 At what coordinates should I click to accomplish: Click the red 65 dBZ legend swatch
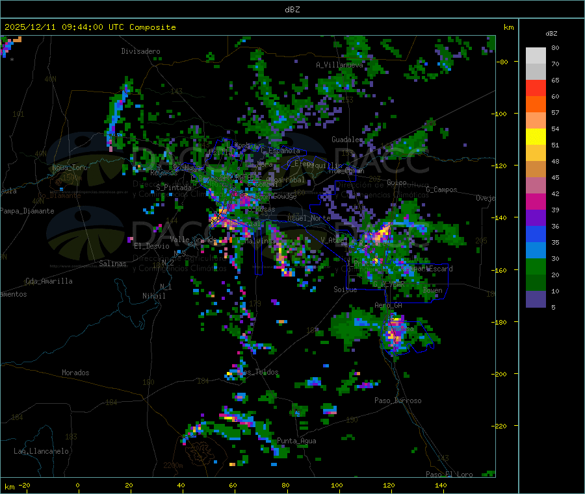point(536,88)
